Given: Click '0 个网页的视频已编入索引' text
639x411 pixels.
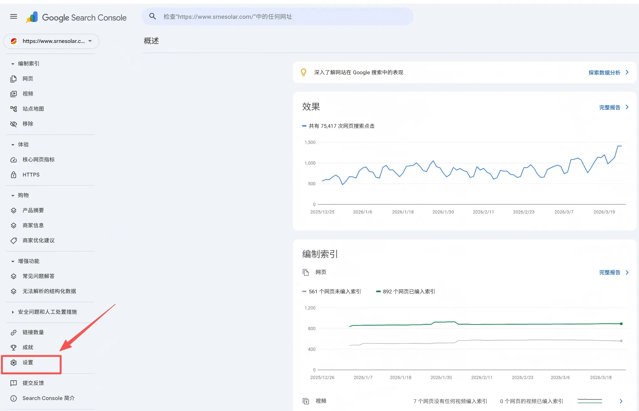Looking at the screenshot, I should click(x=531, y=401).
